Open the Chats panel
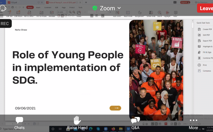This screenshot has height=132, width=213. [x=19, y=123]
